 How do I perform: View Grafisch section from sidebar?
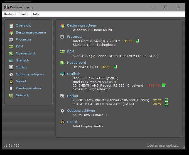point(23,60)
